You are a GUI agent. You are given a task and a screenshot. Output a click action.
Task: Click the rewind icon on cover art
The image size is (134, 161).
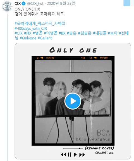coord(63,155)
